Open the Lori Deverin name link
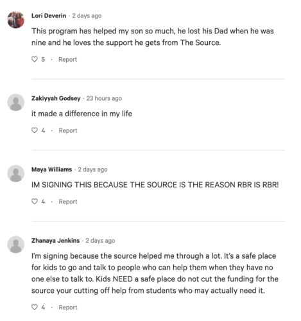This screenshot has height=321, width=301. coord(49,16)
